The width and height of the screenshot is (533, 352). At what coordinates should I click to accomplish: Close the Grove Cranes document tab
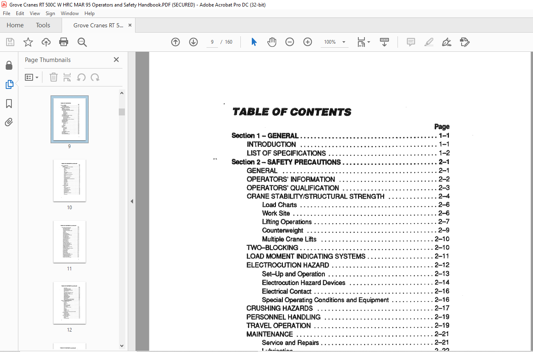[130, 25]
